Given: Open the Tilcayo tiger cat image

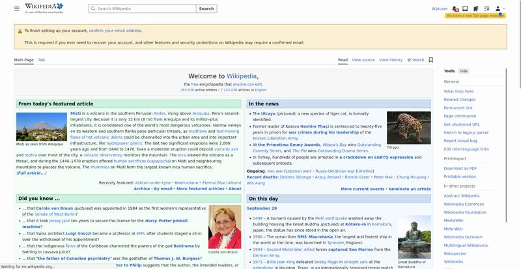Looking at the screenshot, I should (x=409, y=128).
